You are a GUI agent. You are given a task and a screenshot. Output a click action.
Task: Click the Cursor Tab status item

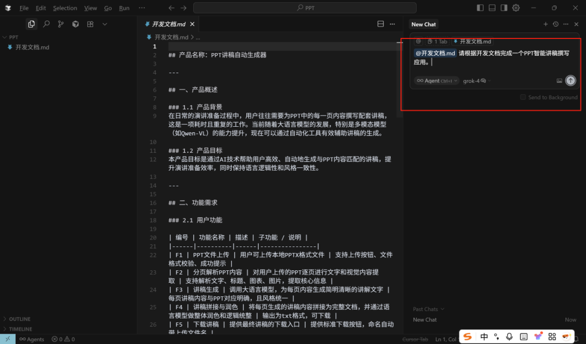coord(415,339)
